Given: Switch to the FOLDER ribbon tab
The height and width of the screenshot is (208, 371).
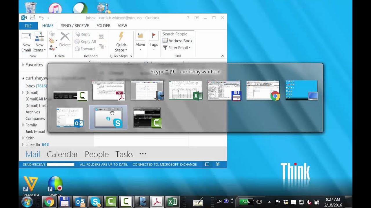Looking at the screenshot, I should click(103, 26).
